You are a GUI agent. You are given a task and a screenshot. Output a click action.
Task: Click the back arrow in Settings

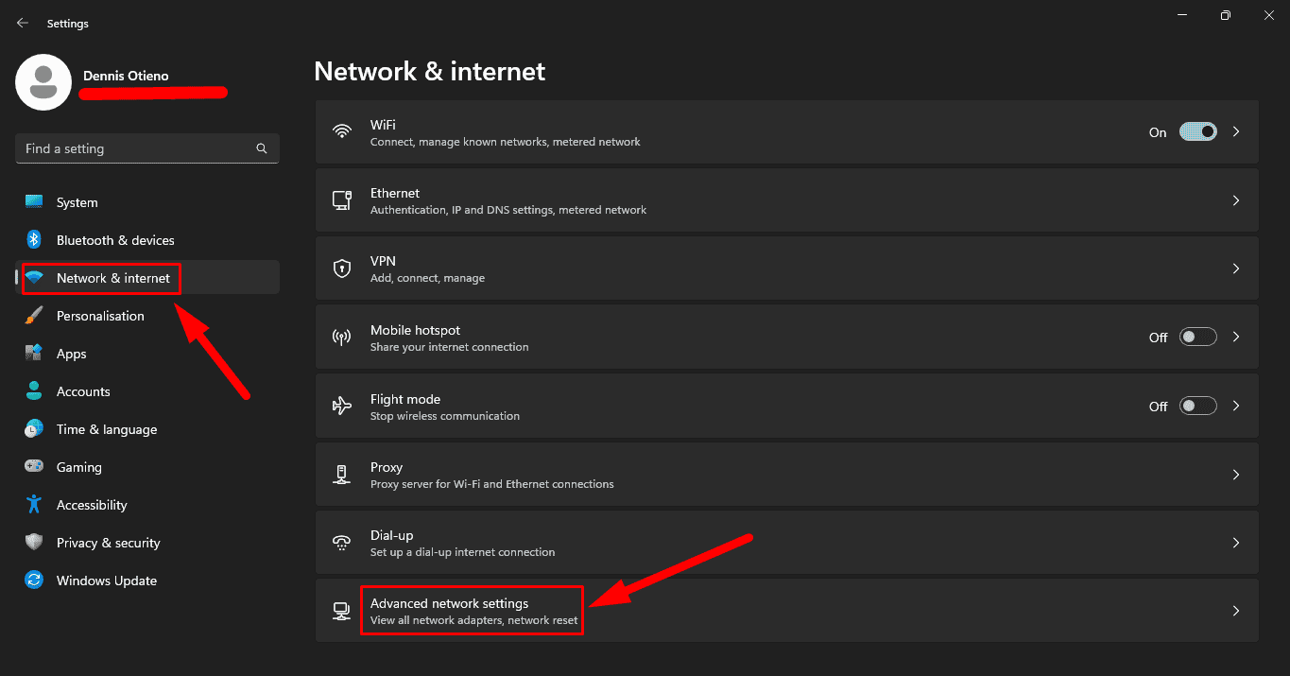click(x=22, y=23)
